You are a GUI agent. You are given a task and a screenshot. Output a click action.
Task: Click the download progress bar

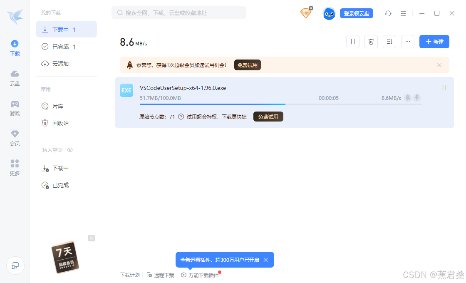click(x=280, y=104)
